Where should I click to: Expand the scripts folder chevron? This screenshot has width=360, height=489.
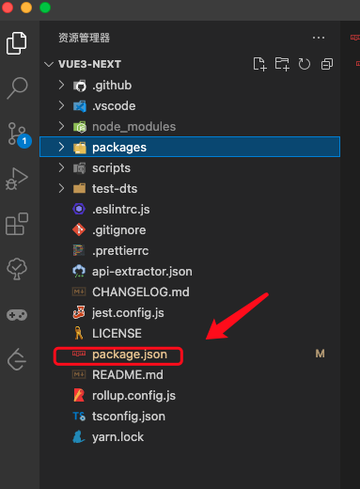click(61, 168)
